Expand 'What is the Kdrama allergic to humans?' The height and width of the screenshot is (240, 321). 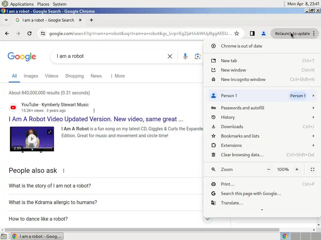click(x=106, y=202)
